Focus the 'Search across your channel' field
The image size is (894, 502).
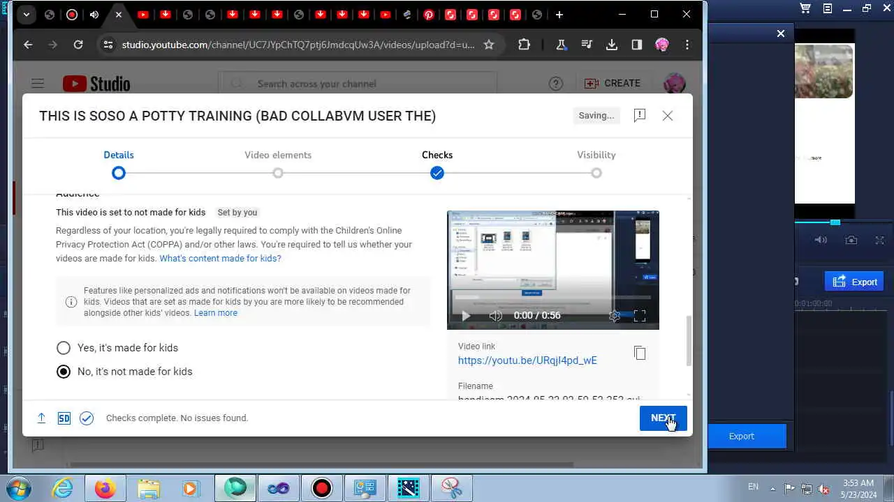coord(358,84)
